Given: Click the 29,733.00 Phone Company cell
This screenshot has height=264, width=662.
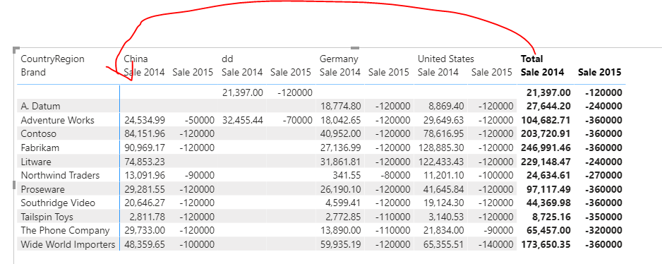Looking at the screenshot, I should 145,231.
